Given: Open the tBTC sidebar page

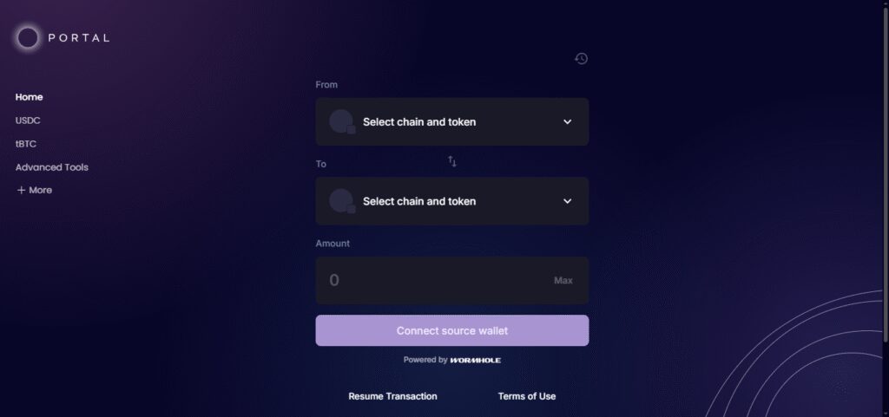Looking at the screenshot, I should coord(25,144).
